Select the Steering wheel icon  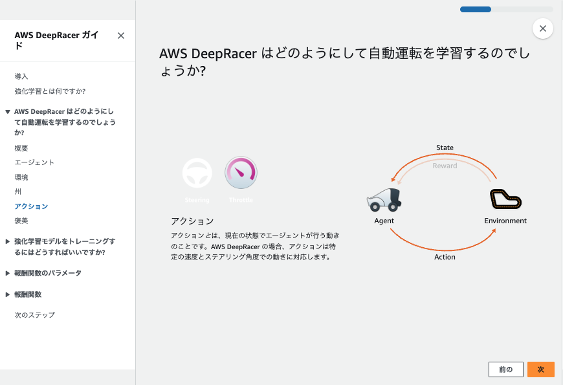197,171
